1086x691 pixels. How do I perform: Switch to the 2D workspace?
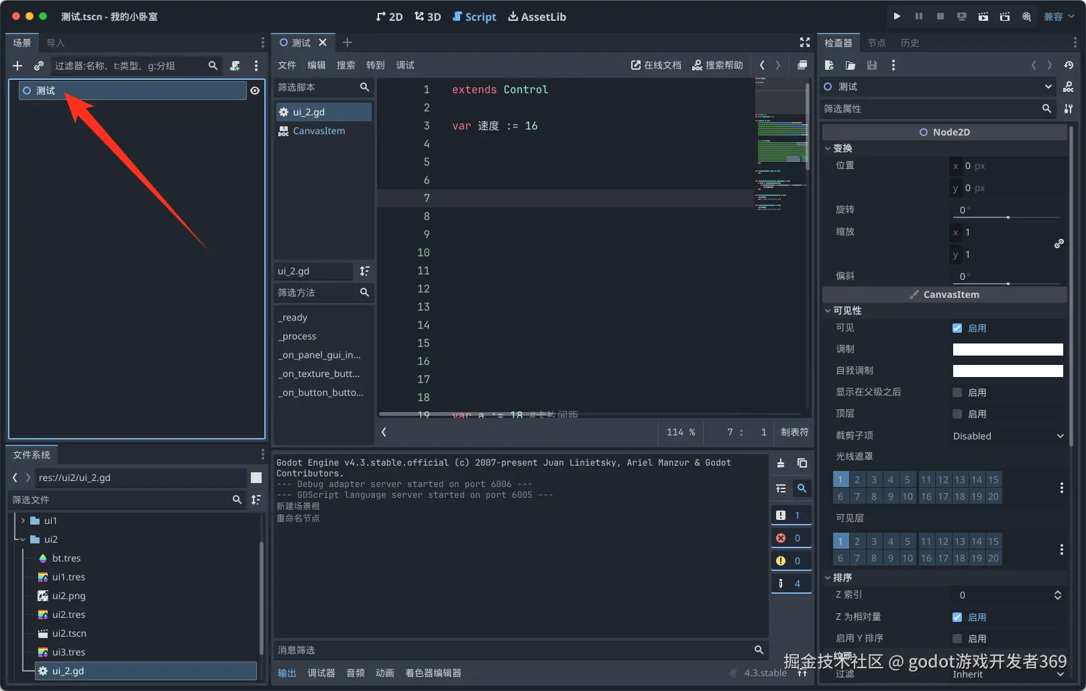point(390,17)
